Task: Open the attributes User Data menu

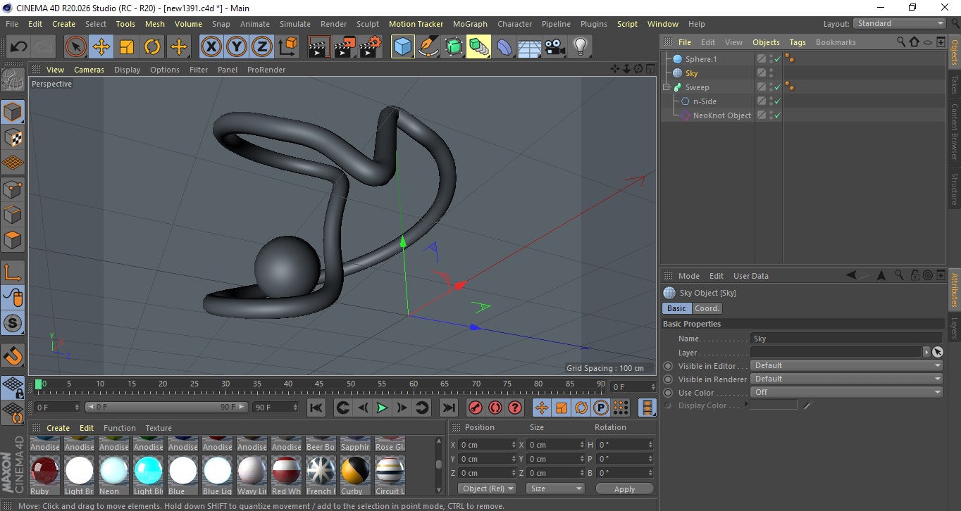Action: [x=751, y=276]
